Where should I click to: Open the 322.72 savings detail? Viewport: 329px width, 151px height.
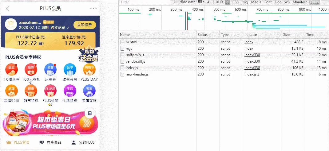31,43
